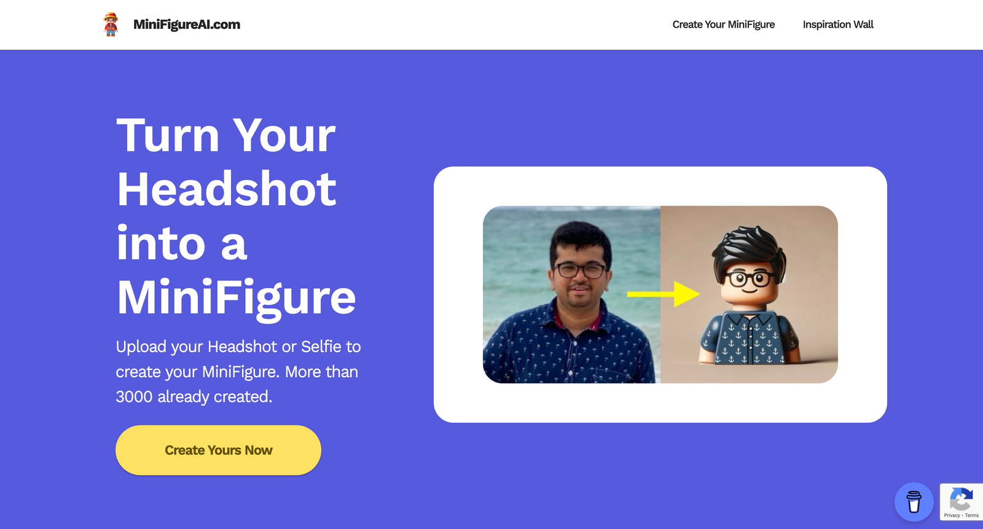The width and height of the screenshot is (983, 529).
Task: Open the reCAPTCHA Privacy link
Action: 952,515
